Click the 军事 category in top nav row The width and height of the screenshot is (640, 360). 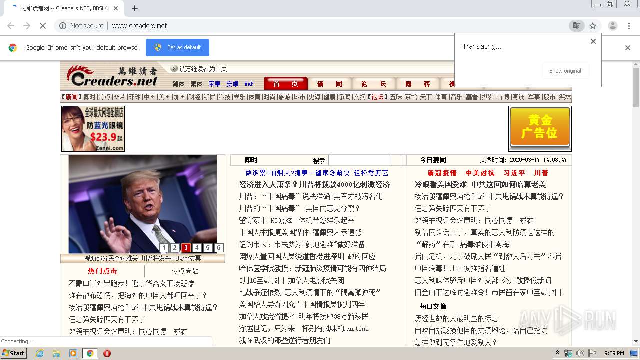click(534, 97)
